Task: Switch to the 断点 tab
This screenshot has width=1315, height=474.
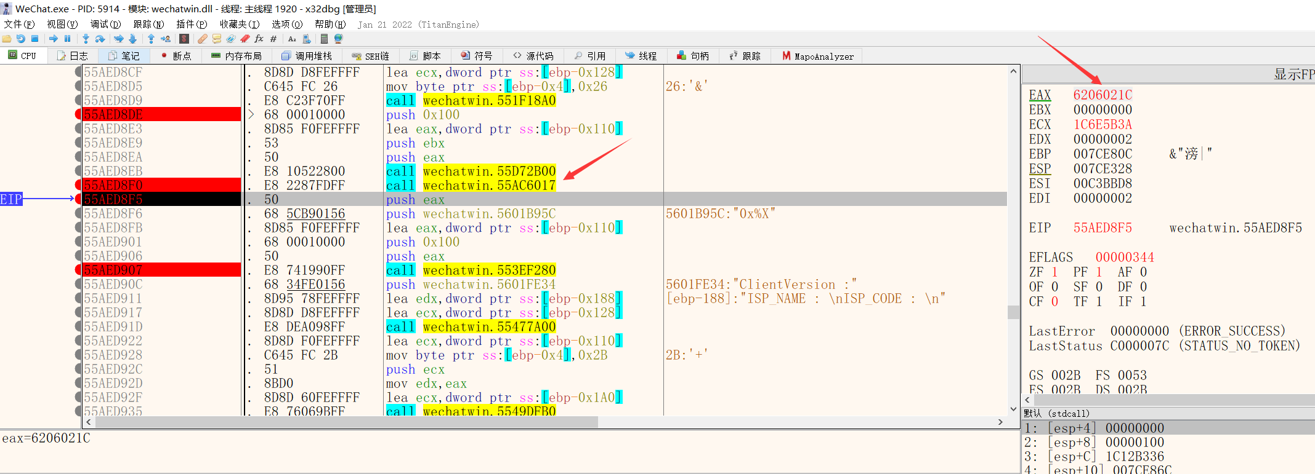Action: pos(177,56)
